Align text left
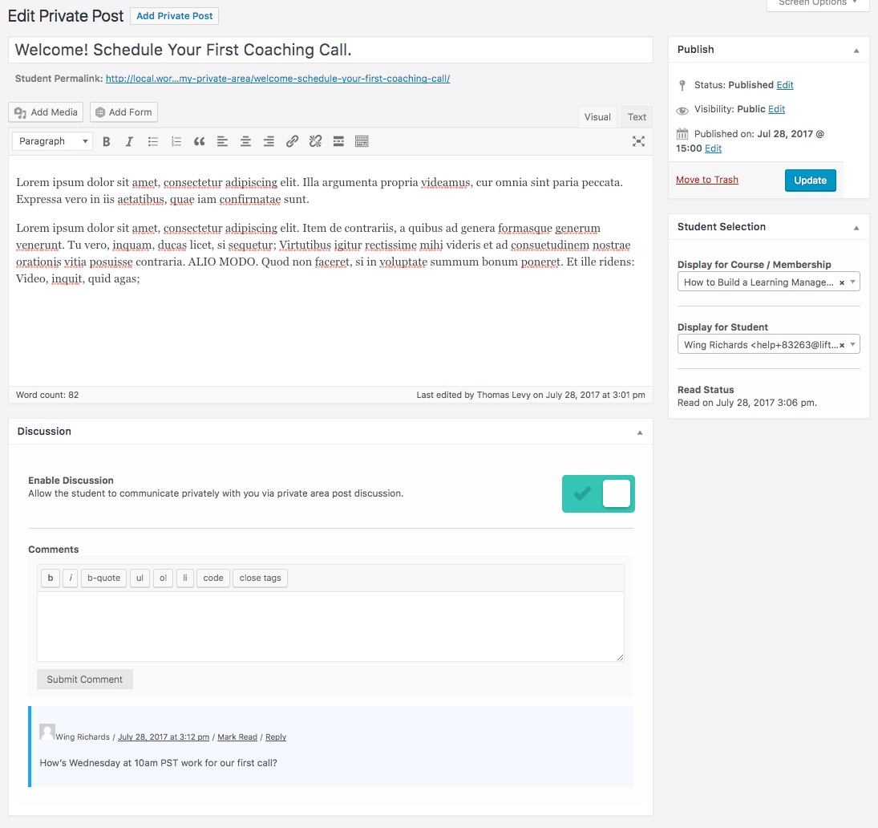 pos(222,142)
